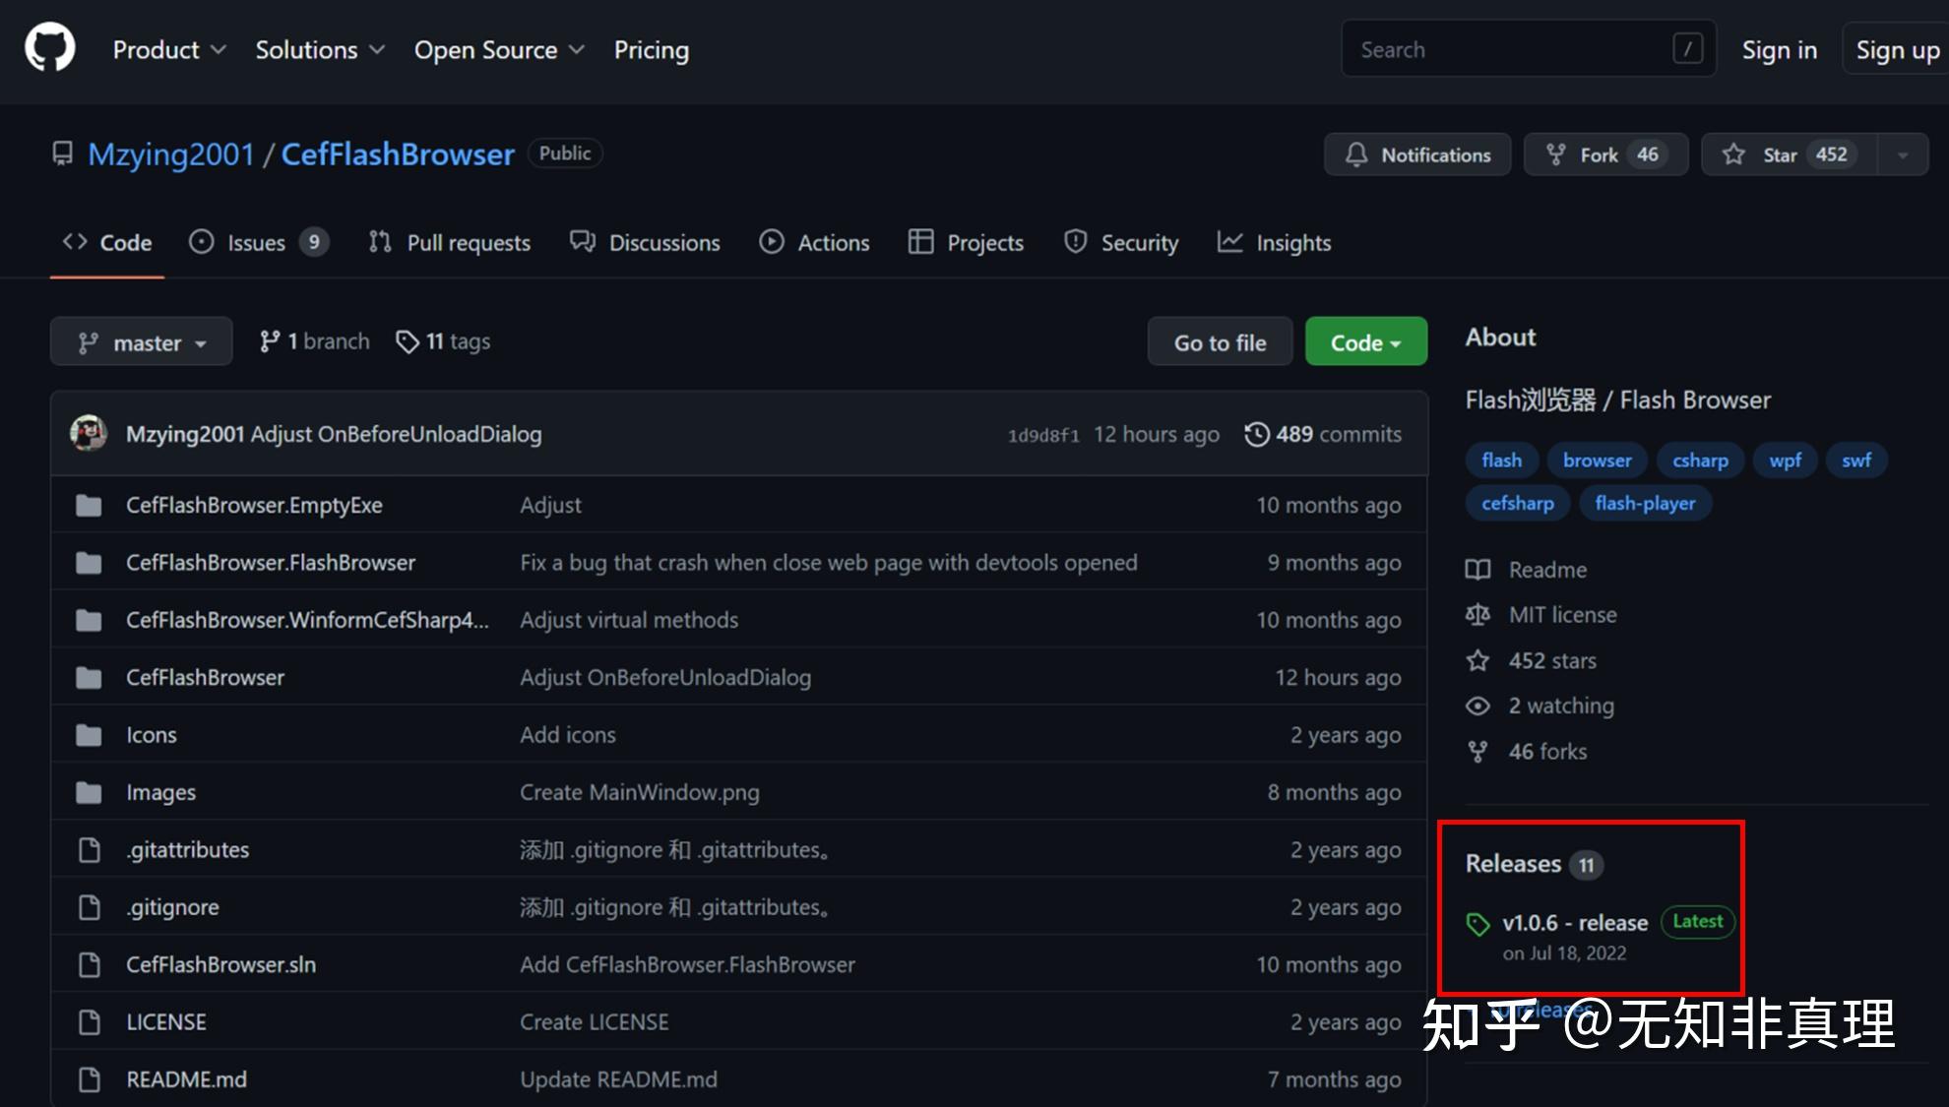Open the star options arrow dropdown
The height and width of the screenshot is (1107, 1949).
1900,154
